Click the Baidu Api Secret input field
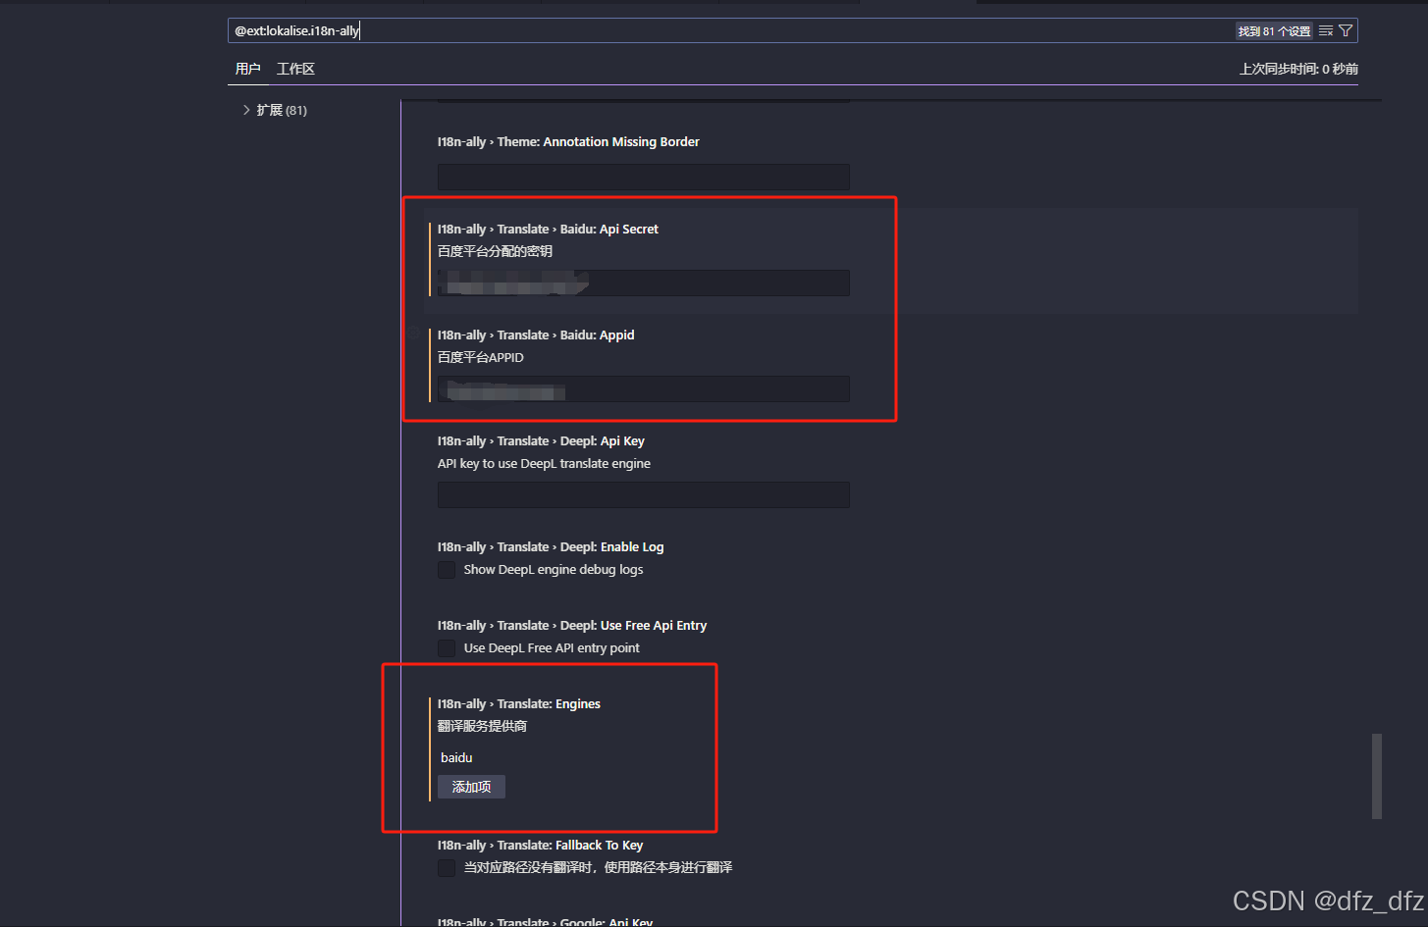The image size is (1428, 927). pos(643,283)
